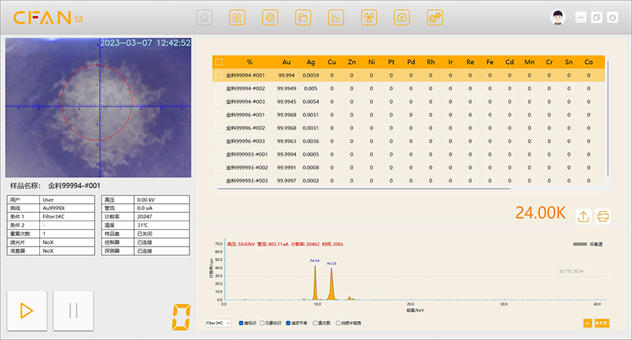Click the % column header
This screenshot has width=632, height=340.
249,62
